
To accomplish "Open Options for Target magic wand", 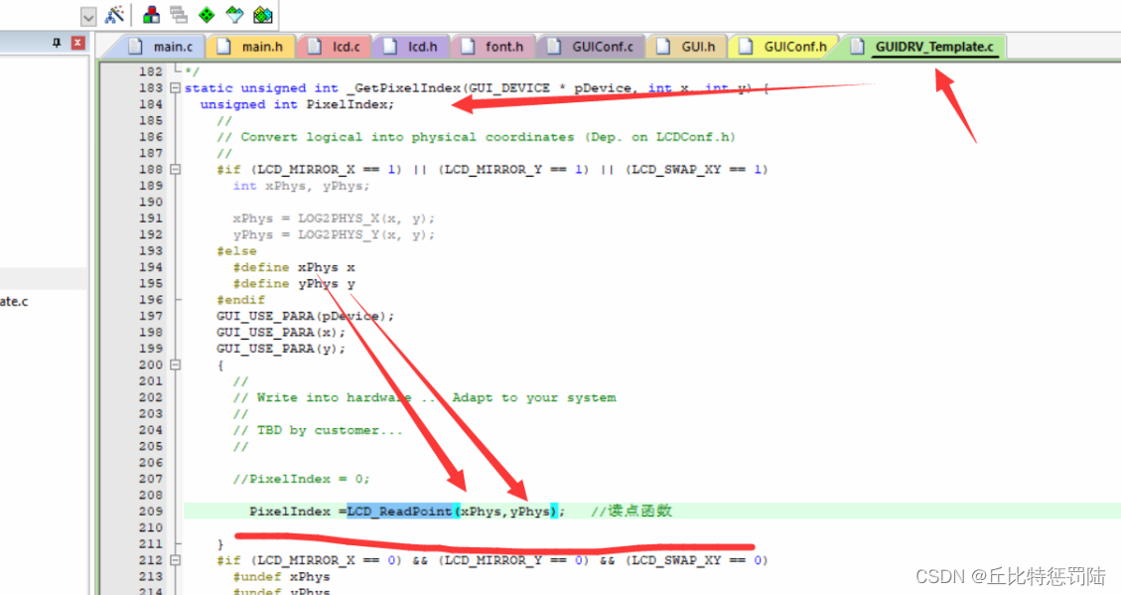I will click(114, 14).
